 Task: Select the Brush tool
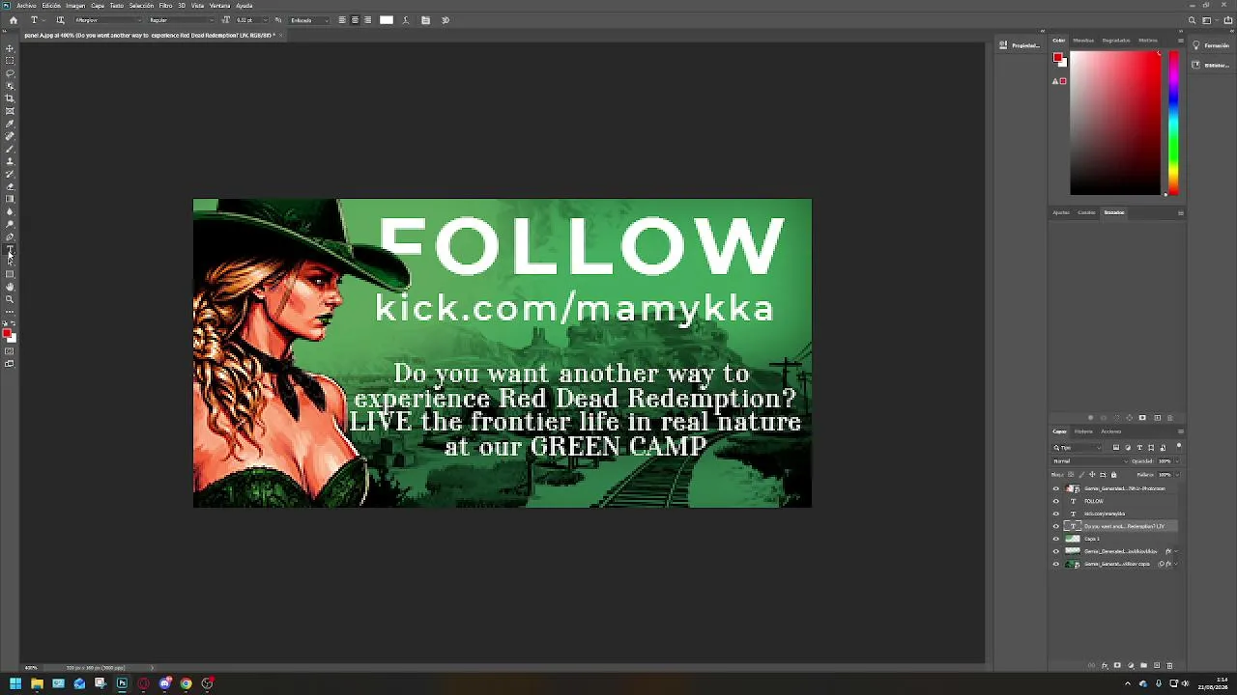tap(10, 149)
